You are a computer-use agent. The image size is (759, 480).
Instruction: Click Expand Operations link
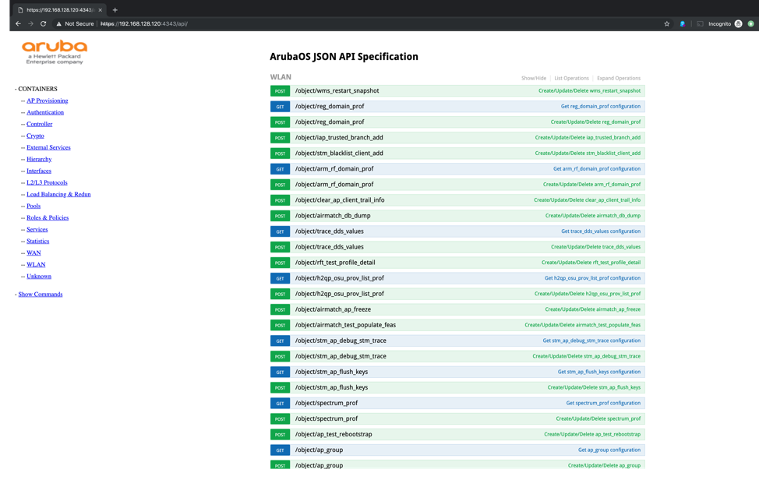pos(619,79)
